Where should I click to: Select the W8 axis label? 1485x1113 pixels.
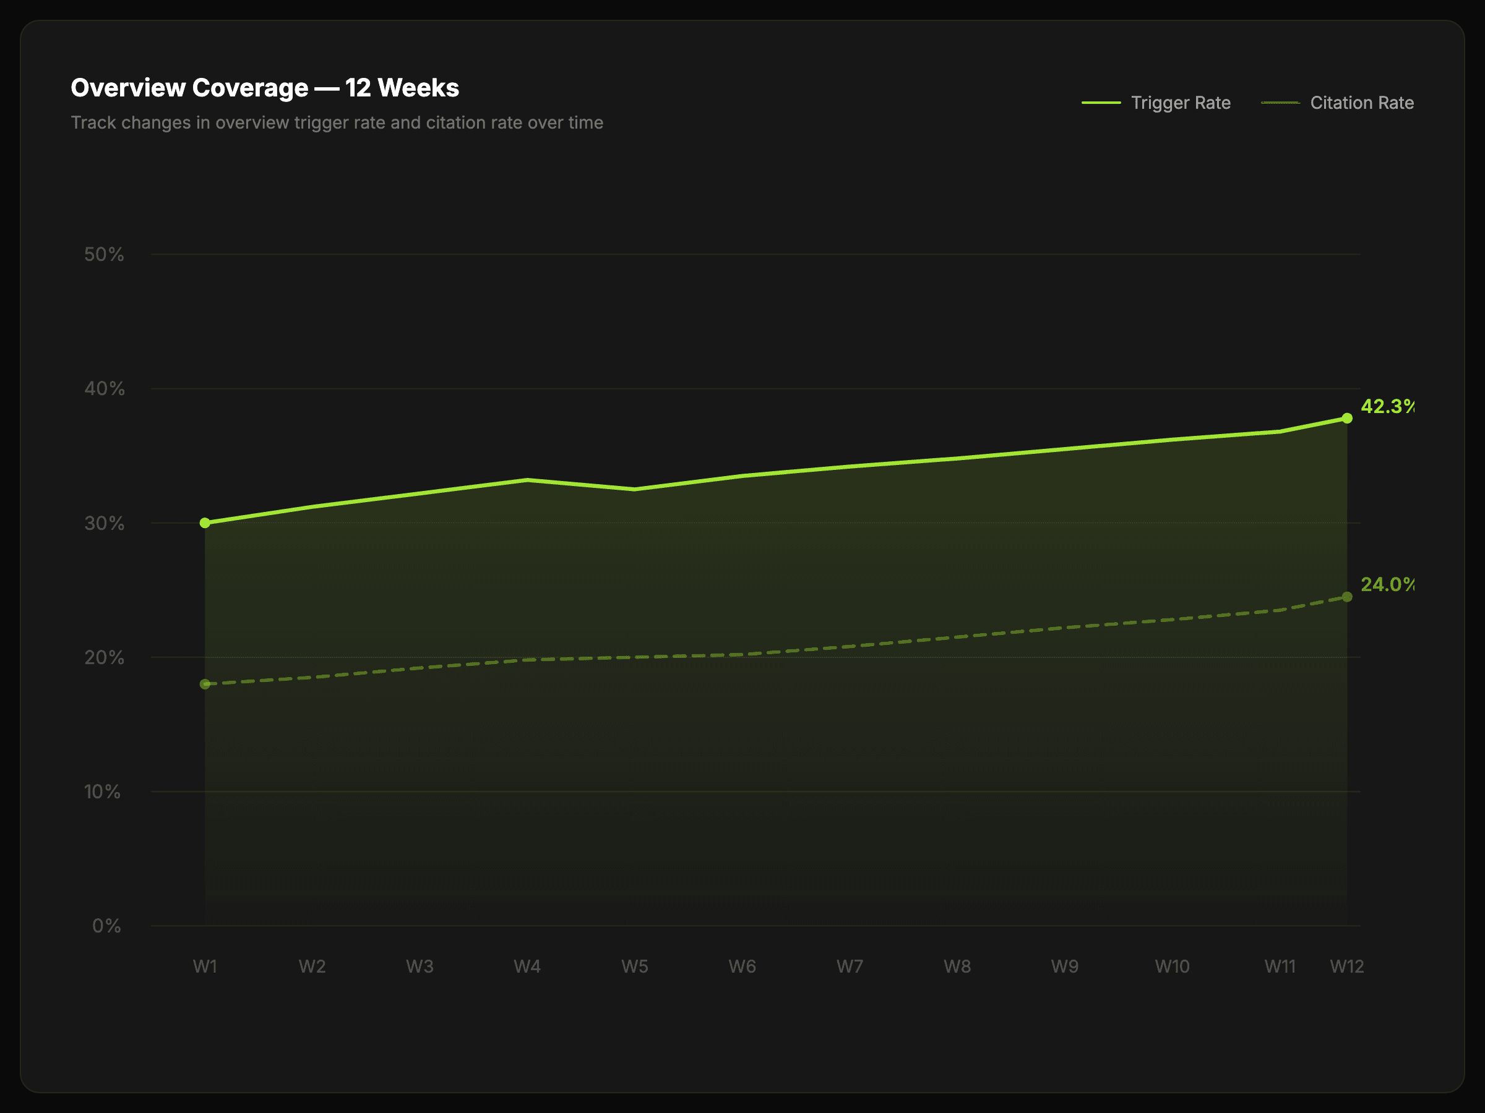pos(957,966)
